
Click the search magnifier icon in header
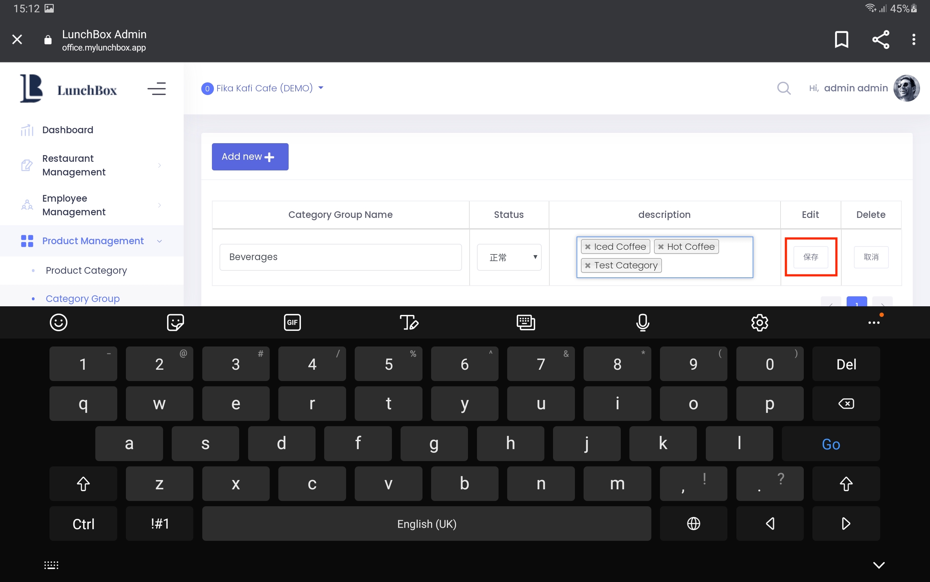click(x=784, y=88)
